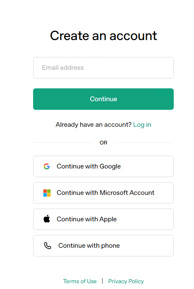Click the Google logo icon
194x289 pixels.
click(47, 166)
